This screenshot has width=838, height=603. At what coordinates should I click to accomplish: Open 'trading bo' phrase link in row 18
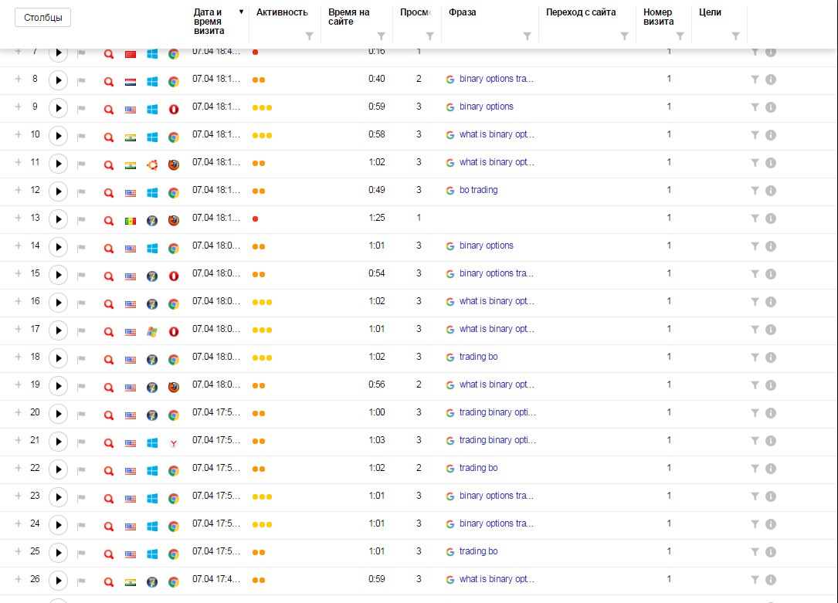(478, 357)
